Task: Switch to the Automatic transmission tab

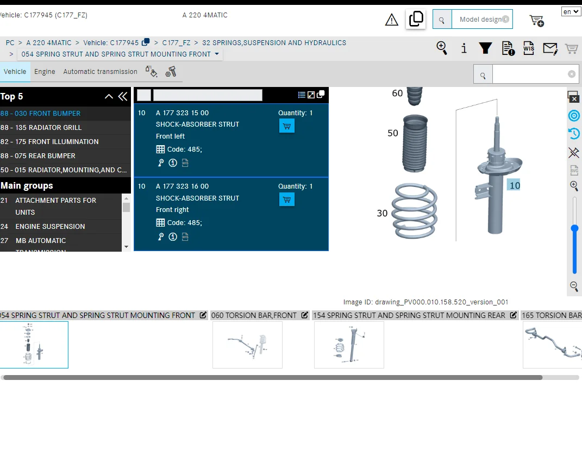Action: 100,72
